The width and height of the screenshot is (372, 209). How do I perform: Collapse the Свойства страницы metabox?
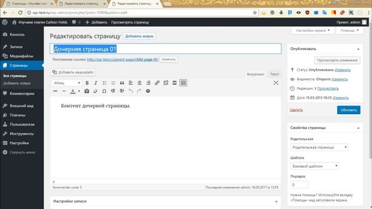[358, 128]
